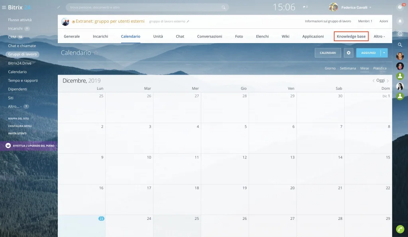Click EFFETTUA L'UPGRADE DEL PIANO banner

29,146
